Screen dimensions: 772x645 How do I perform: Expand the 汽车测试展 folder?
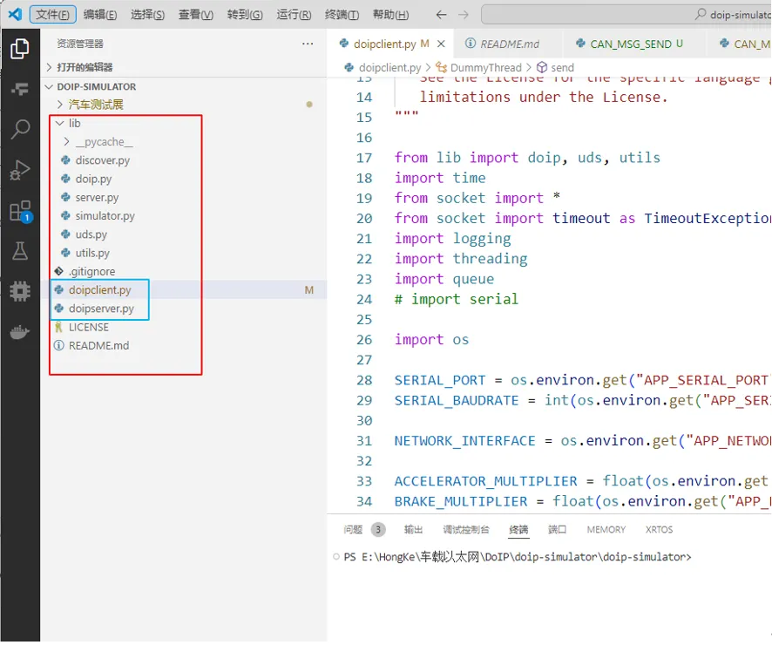(x=96, y=105)
